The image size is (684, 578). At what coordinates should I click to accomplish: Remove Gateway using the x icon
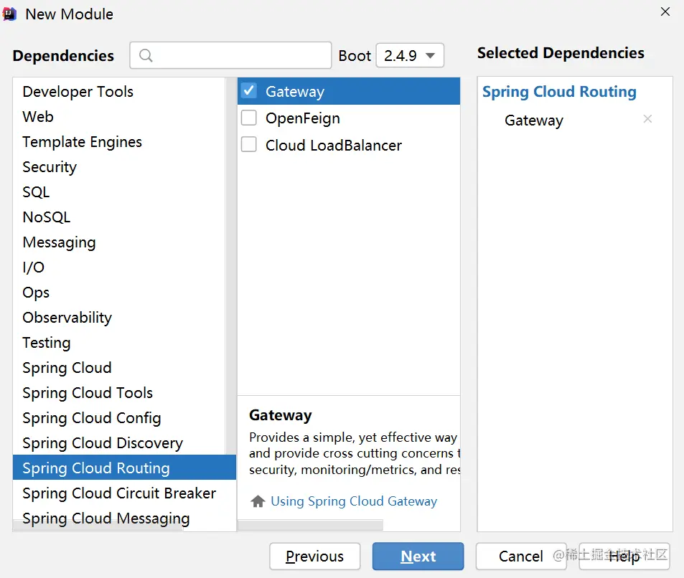tap(647, 119)
